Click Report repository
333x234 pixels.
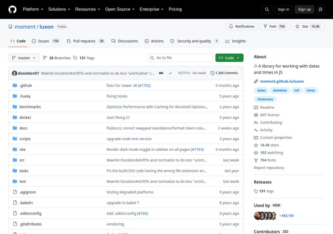point(269,168)
